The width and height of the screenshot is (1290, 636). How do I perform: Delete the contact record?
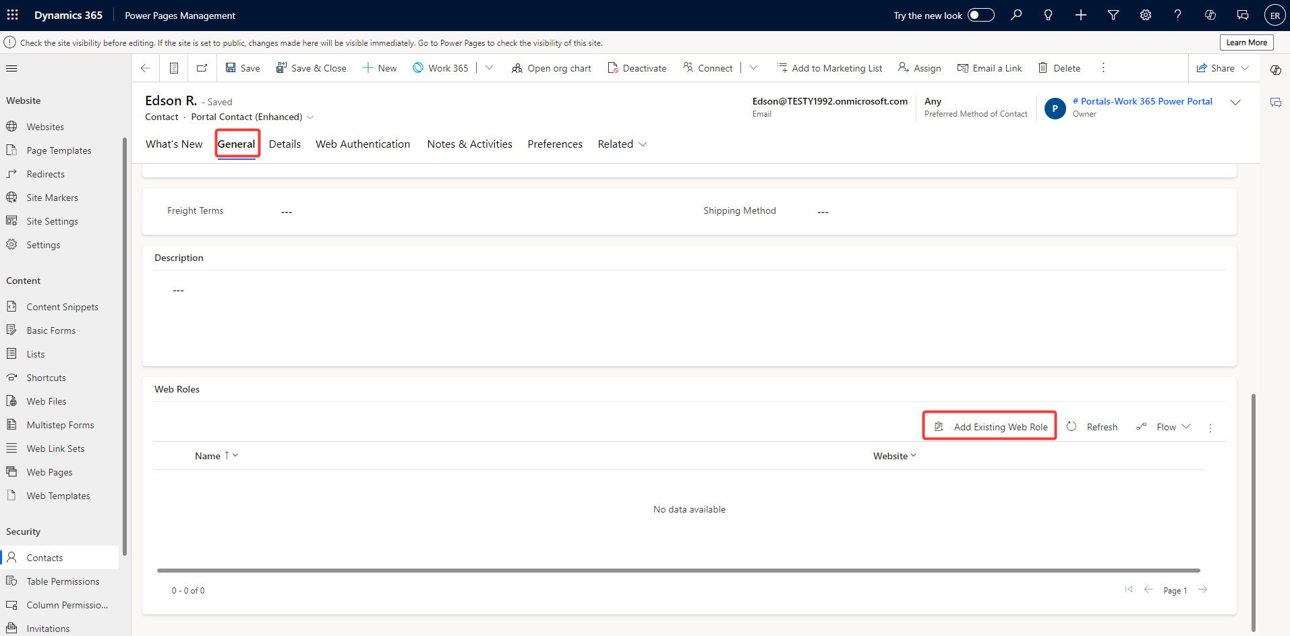[x=1059, y=68]
